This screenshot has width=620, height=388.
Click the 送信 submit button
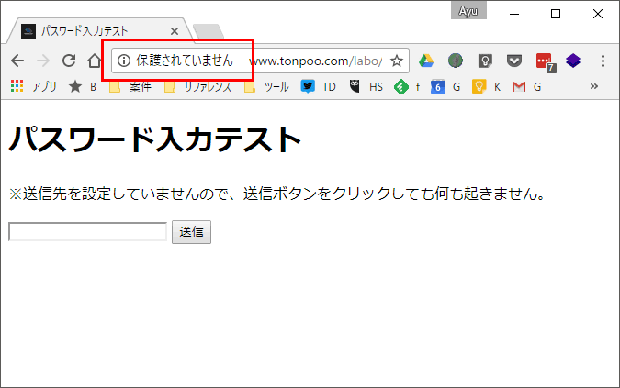[x=191, y=232]
